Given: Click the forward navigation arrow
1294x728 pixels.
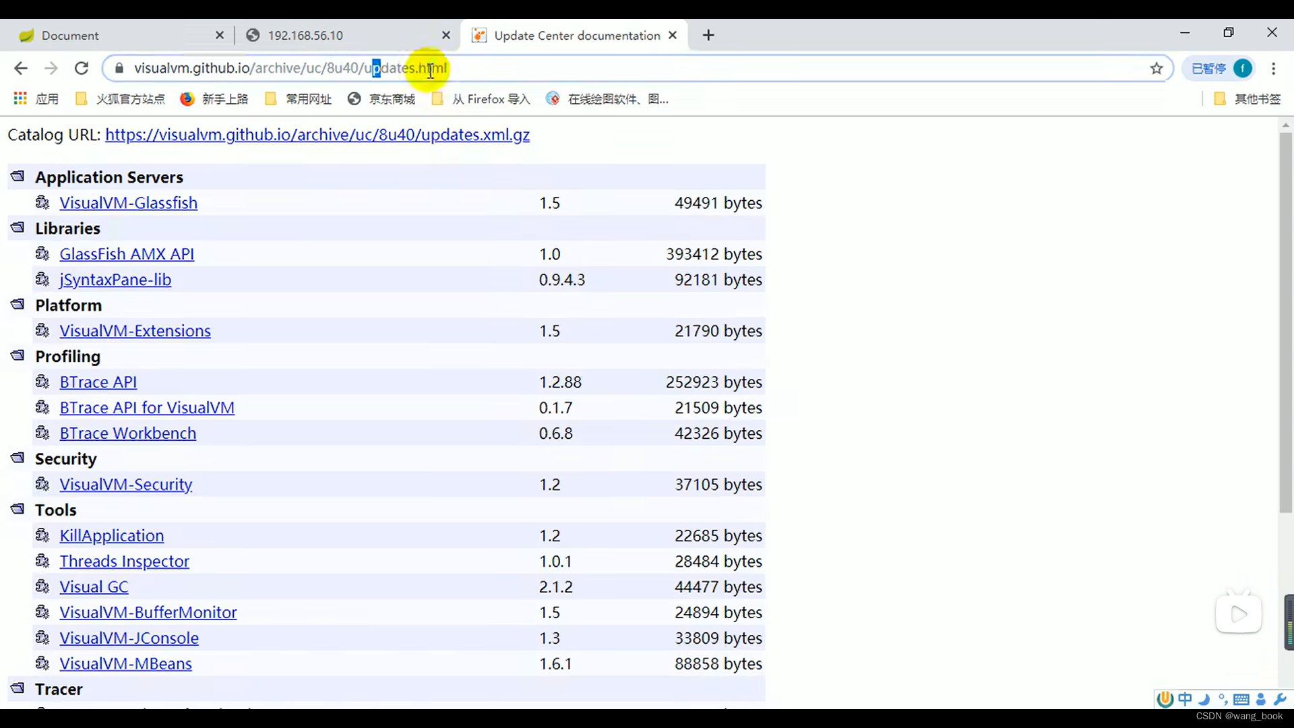Looking at the screenshot, I should pyautogui.click(x=51, y=68).
